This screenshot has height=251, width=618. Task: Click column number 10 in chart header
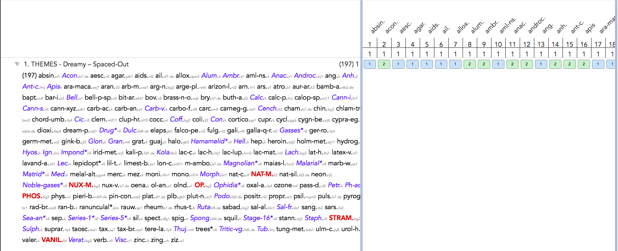[498, 44]
